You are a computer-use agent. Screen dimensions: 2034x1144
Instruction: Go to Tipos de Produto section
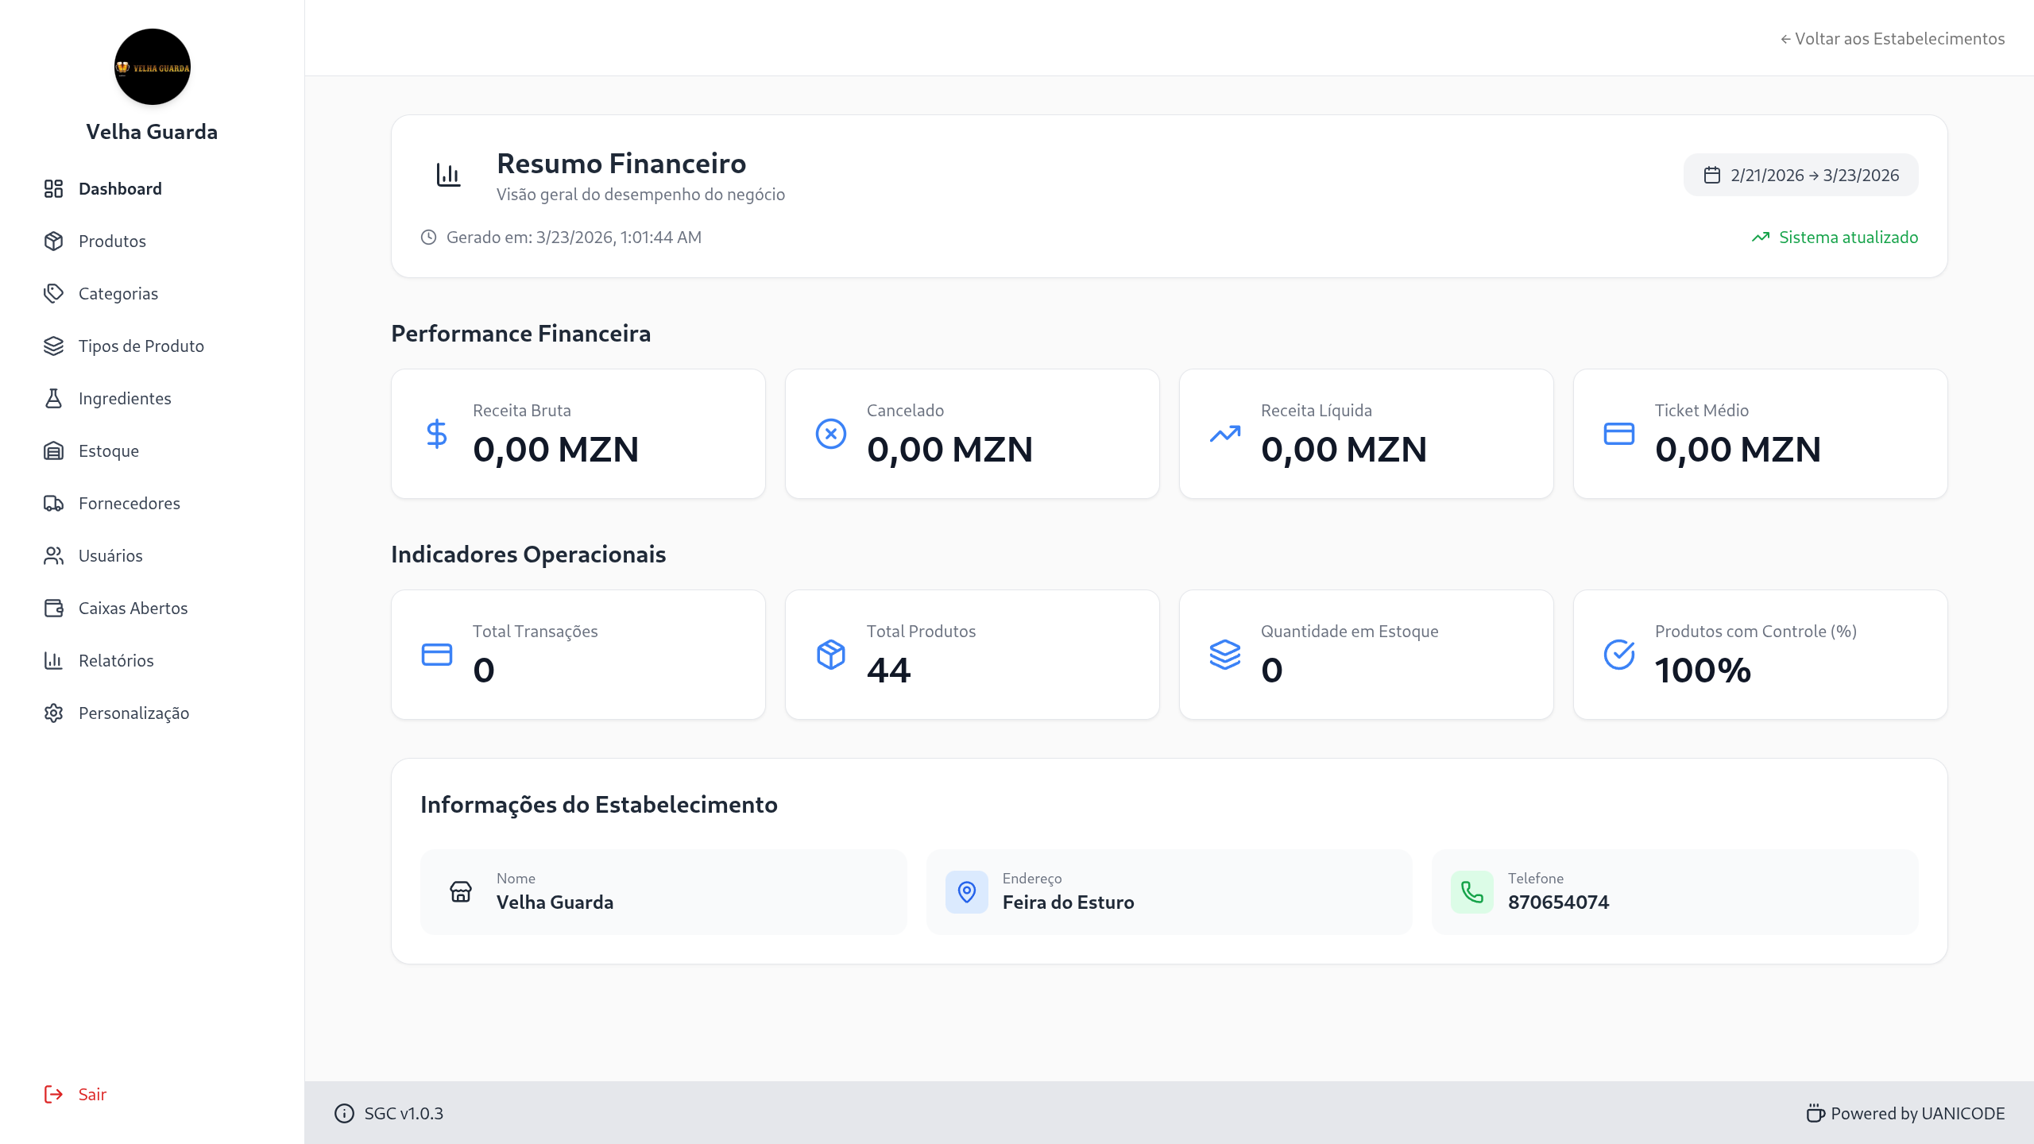(141, 346)
